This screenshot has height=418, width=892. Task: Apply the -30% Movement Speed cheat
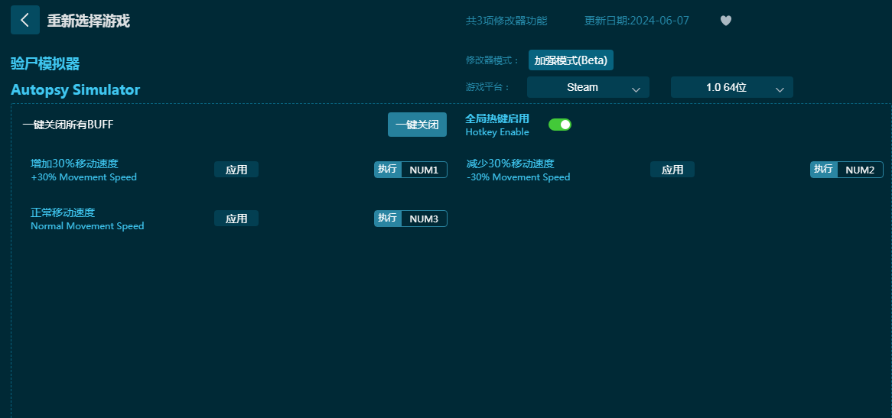[x=672, y=169]
